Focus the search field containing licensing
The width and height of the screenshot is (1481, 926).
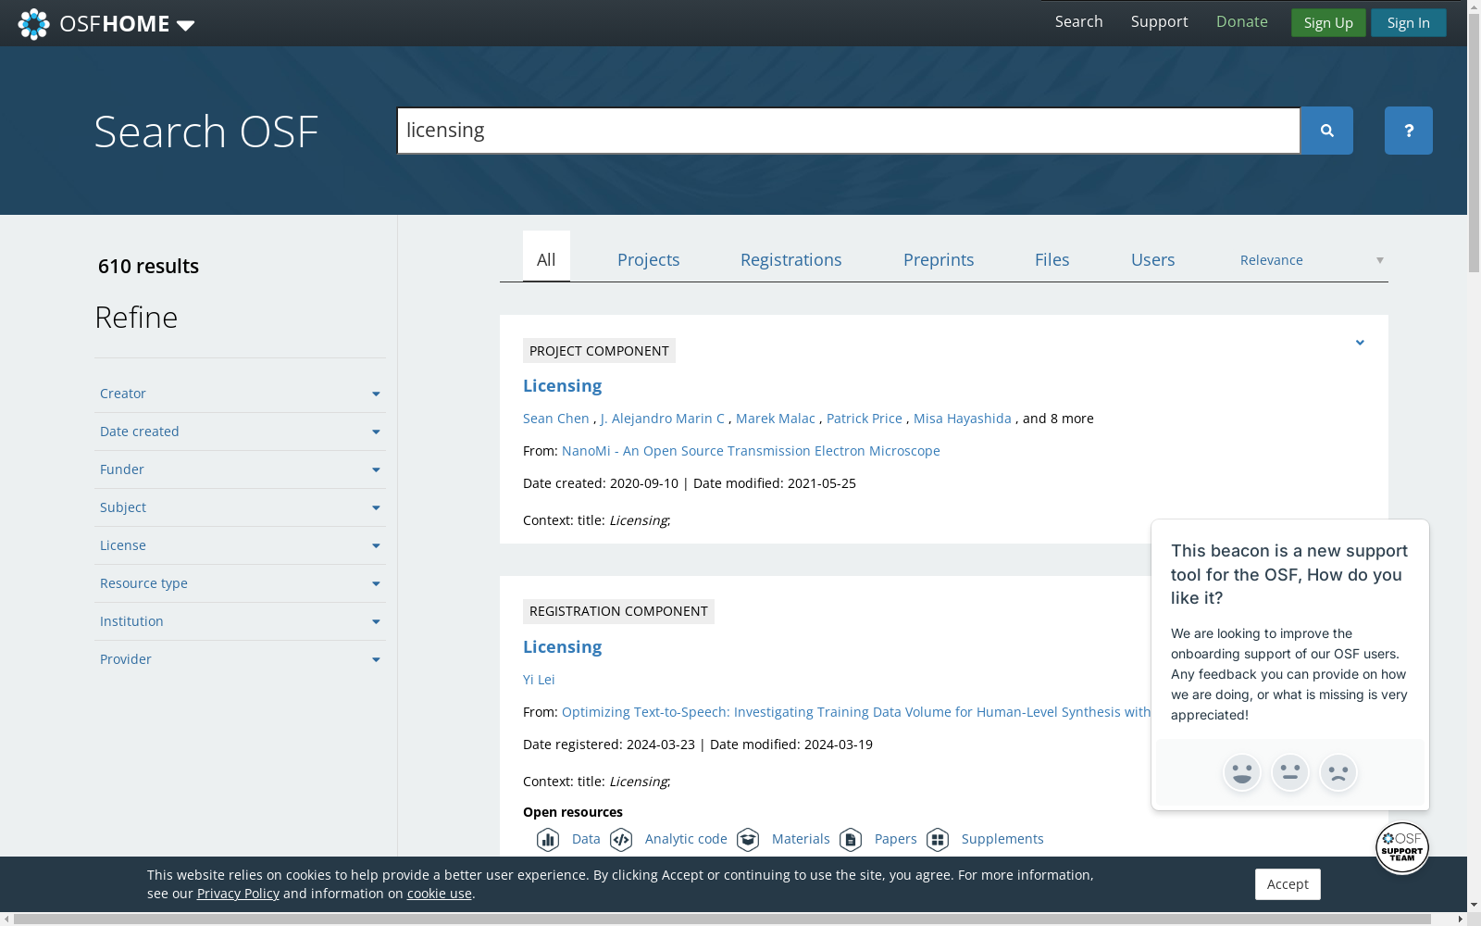[849, 131]
